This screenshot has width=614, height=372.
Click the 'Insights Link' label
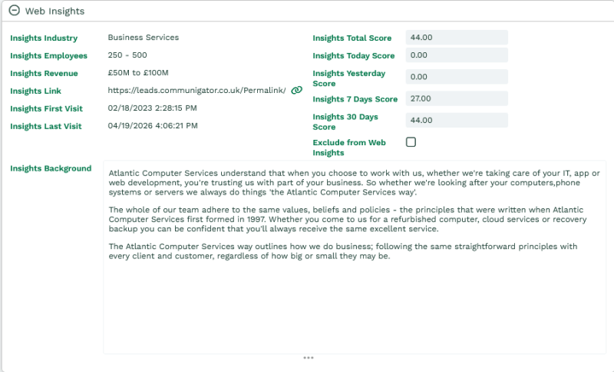(x=35, y=91)
